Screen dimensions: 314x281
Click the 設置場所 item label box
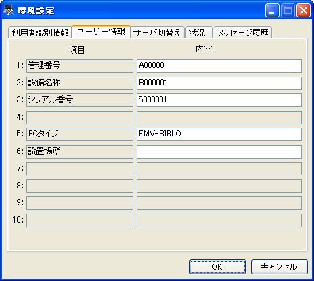click(x=80, y=152)
